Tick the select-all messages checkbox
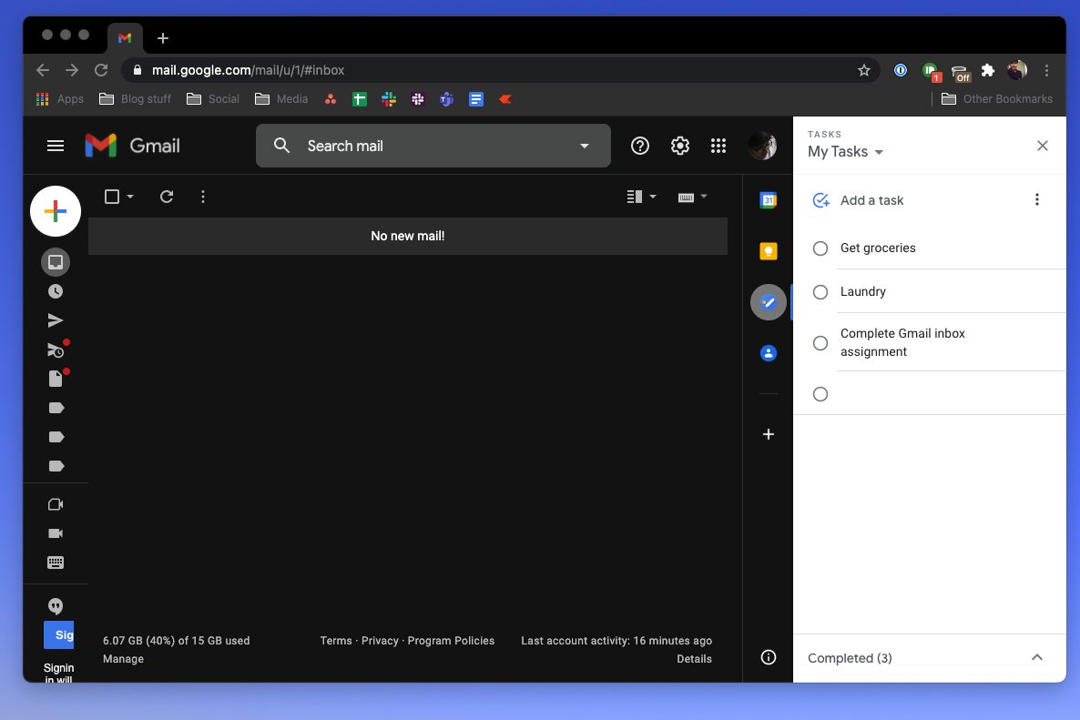This screenshot has width=1080, height=720. pyautogui.click(x=112, y=197)
